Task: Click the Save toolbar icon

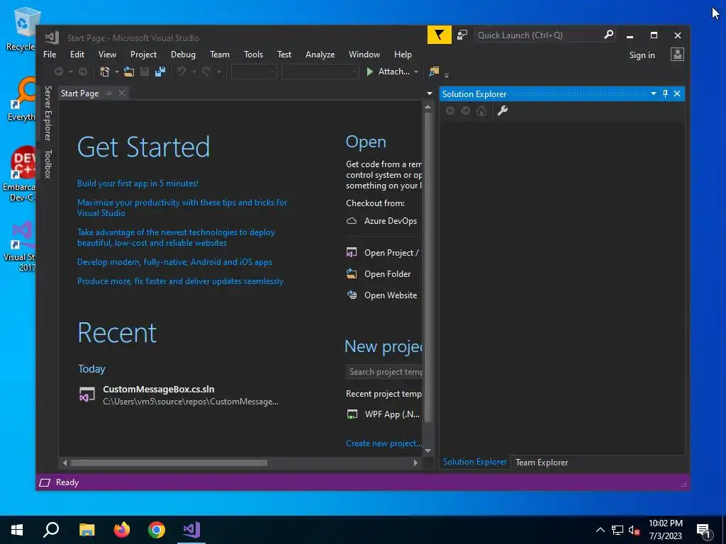Action: click(x=145, y=72)
